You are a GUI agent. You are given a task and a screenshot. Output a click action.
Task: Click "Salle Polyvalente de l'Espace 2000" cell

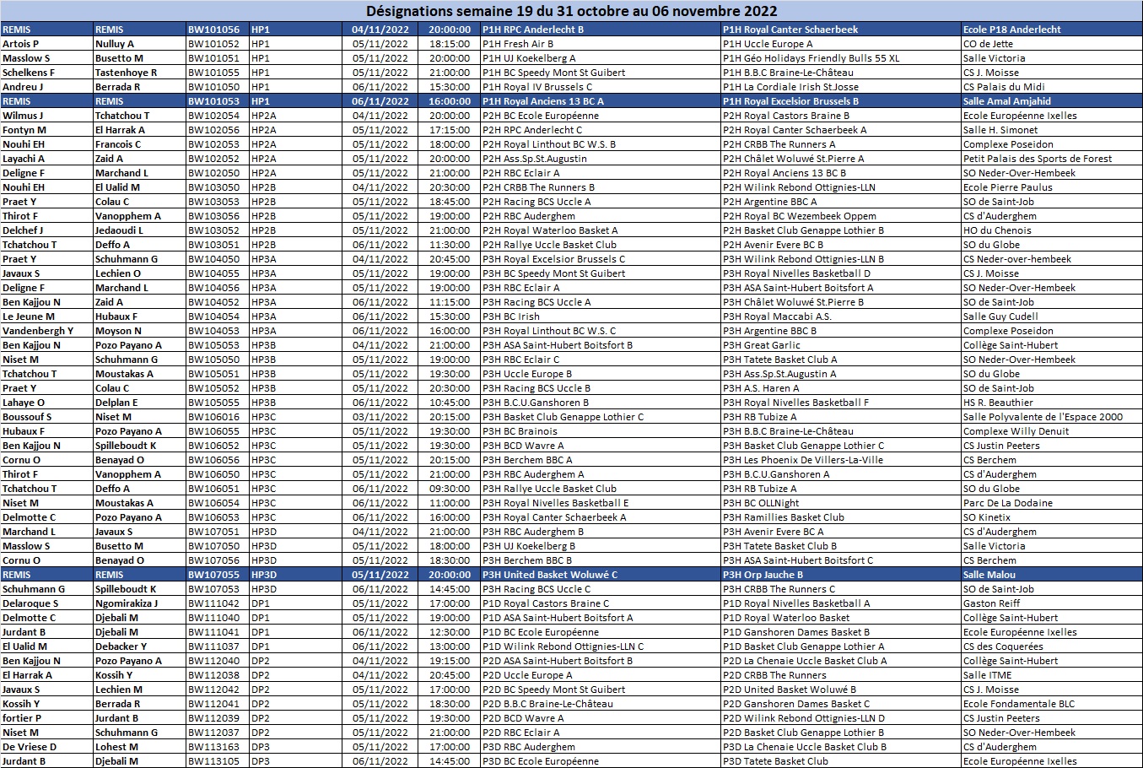[1043, 417]
